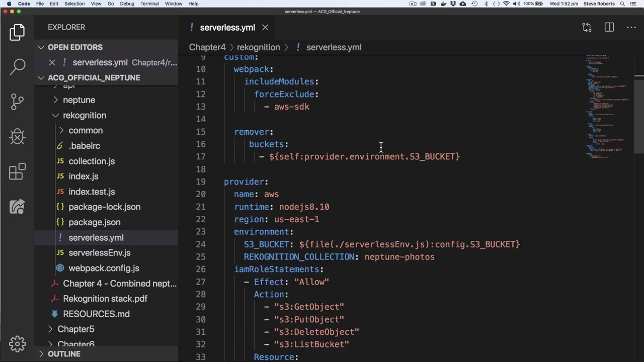This screenshot has width=644, height=362.
Task: Open webpack.config.js in the file tree
Action: tap(104, 268)
